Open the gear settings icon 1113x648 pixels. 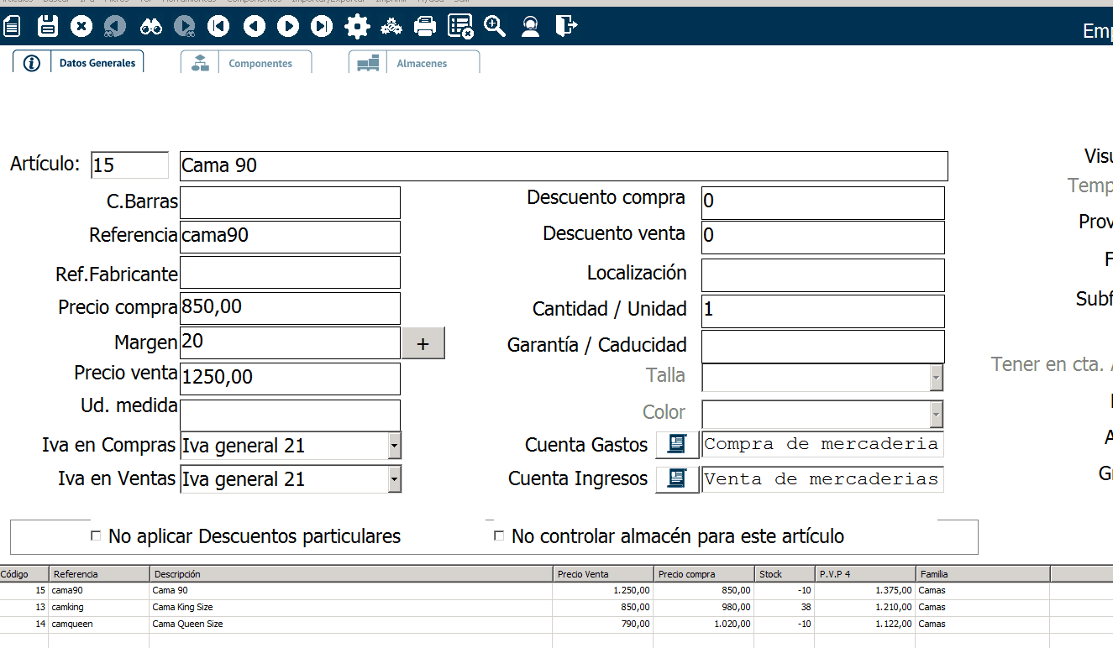pyautogui.click(x=357, y=27)
